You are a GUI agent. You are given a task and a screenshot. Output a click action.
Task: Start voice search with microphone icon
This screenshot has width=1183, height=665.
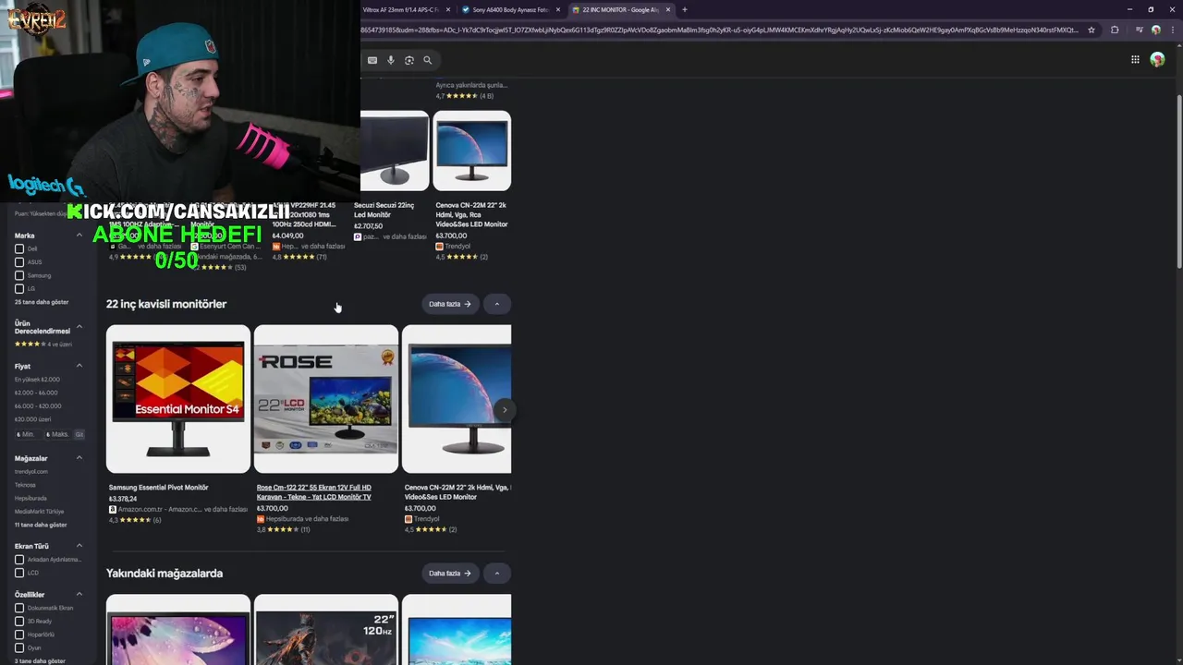(391, 60)
